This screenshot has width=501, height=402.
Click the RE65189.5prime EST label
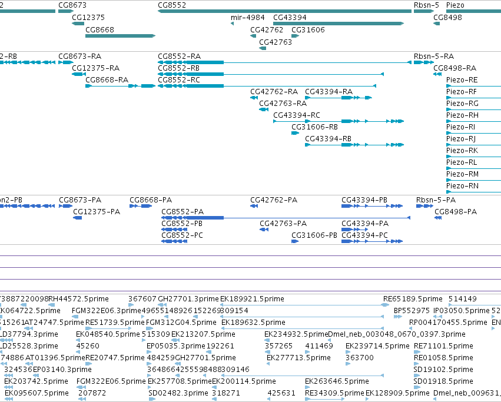(x=413, y=299)
